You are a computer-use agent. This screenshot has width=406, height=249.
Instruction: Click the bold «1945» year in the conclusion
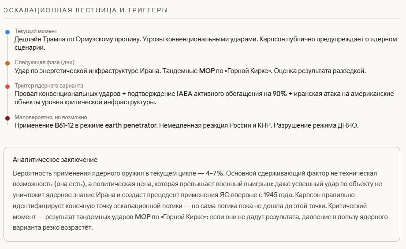(x=270, y=194)
